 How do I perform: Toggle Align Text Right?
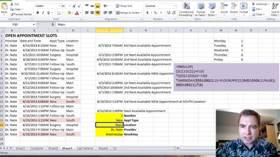point(97,13)
